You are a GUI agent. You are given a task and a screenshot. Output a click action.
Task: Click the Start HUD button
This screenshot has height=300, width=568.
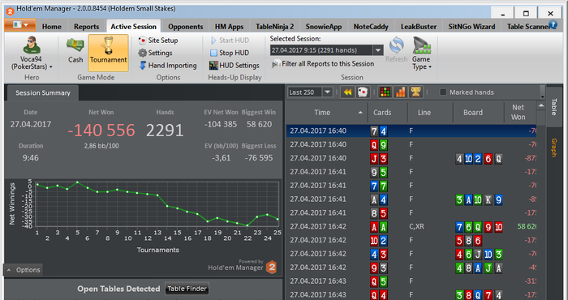tap(230, 41)
